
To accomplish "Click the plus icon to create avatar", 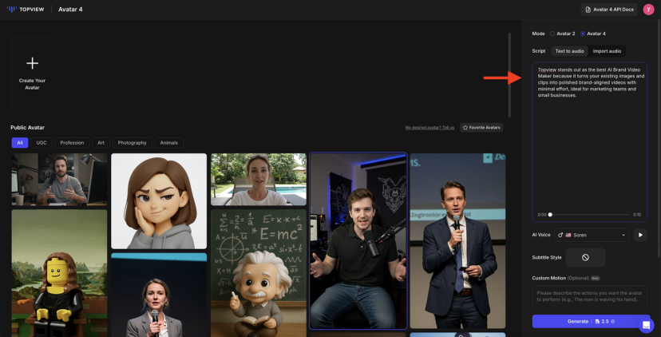I will coord(32,63).
